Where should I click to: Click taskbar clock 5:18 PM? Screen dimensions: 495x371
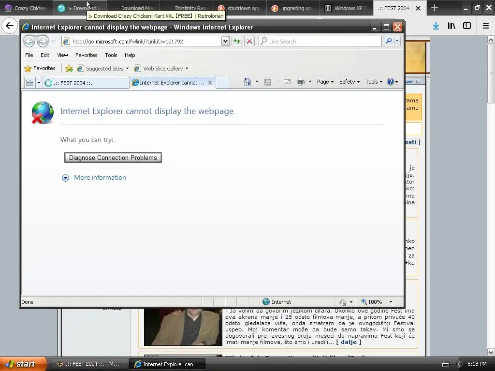tap(477, 364)
